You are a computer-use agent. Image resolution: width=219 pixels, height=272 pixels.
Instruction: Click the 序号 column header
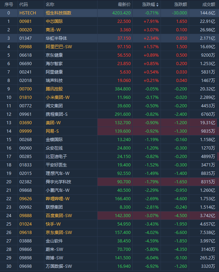click(x=9, y=5)
